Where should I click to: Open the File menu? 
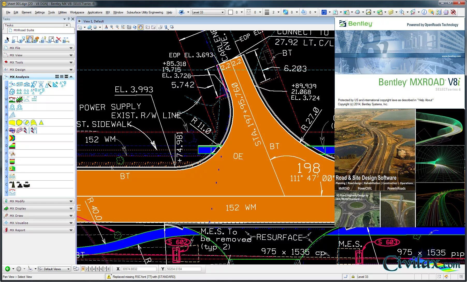pyautogui.click(x=8, y=12)
